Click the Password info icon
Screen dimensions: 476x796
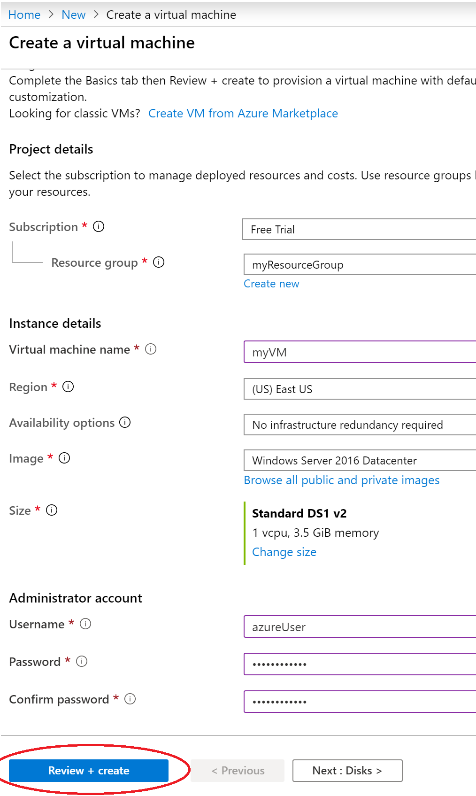(x=82, y=662)
